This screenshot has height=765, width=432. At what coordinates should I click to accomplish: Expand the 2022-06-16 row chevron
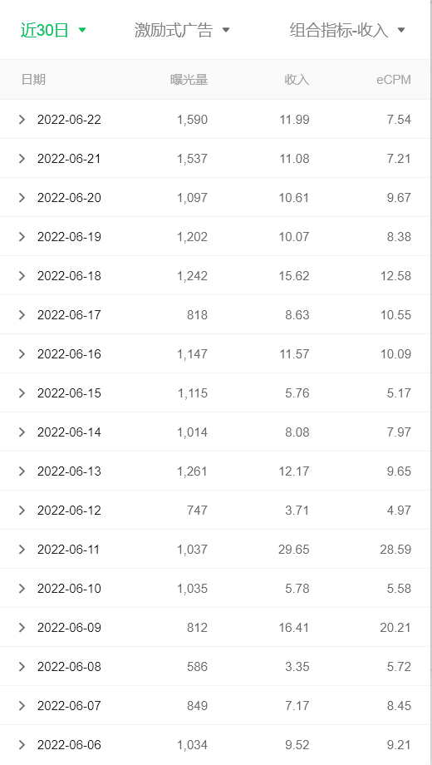(22, 353)
